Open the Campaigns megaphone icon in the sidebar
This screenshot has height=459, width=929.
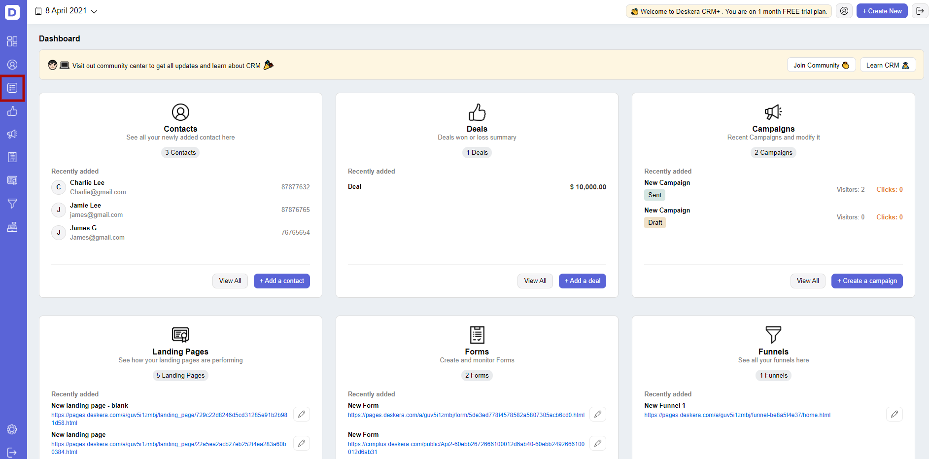pyautogui.click(x=12, y=134)
